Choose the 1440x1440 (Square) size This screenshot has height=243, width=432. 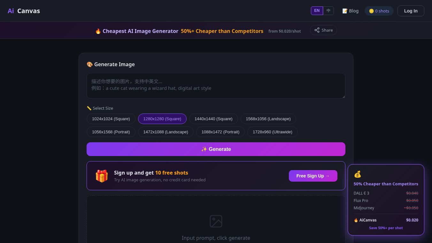(213, 119)
